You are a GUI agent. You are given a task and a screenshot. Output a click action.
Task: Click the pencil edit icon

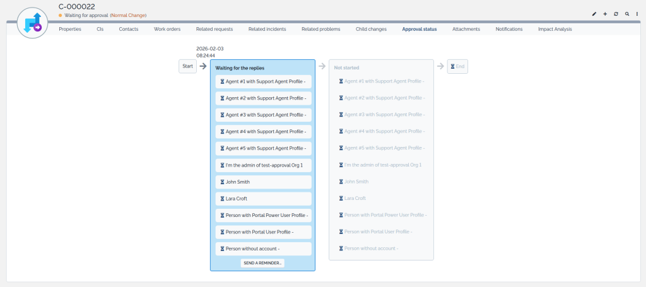tap(594, 14)
